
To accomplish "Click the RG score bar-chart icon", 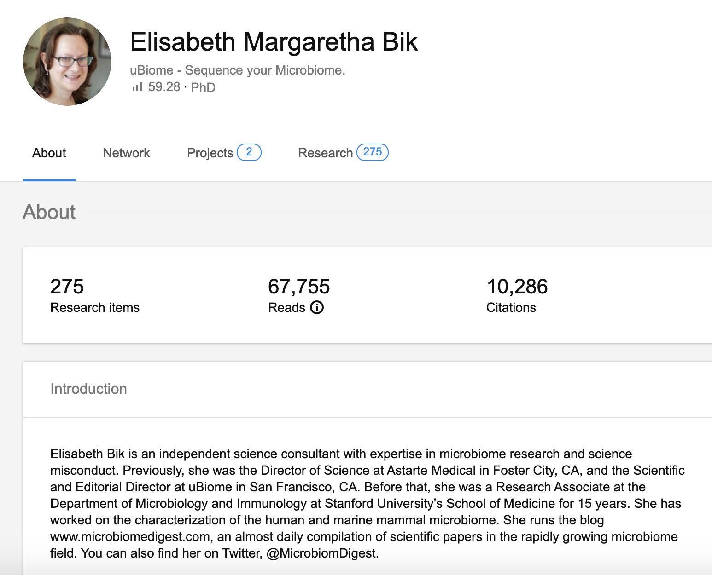I will pos(137,87).
